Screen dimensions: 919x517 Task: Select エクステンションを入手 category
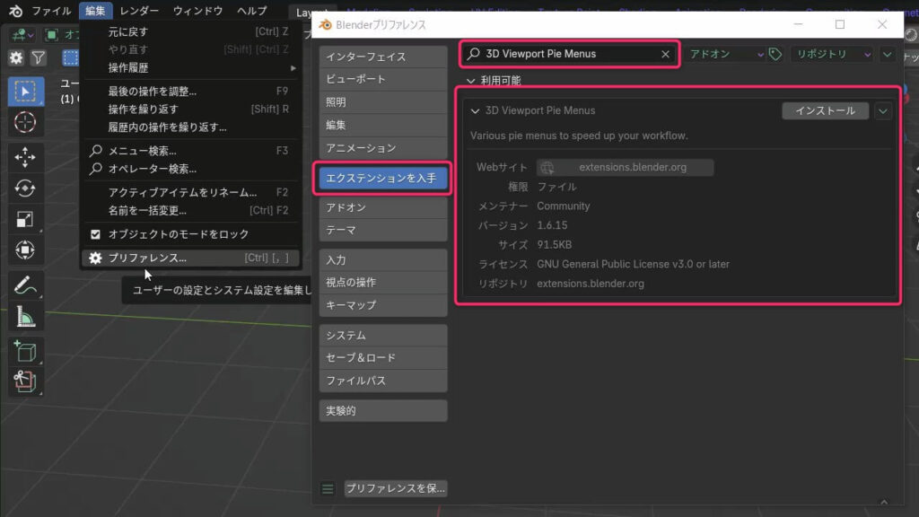(383, 179)
